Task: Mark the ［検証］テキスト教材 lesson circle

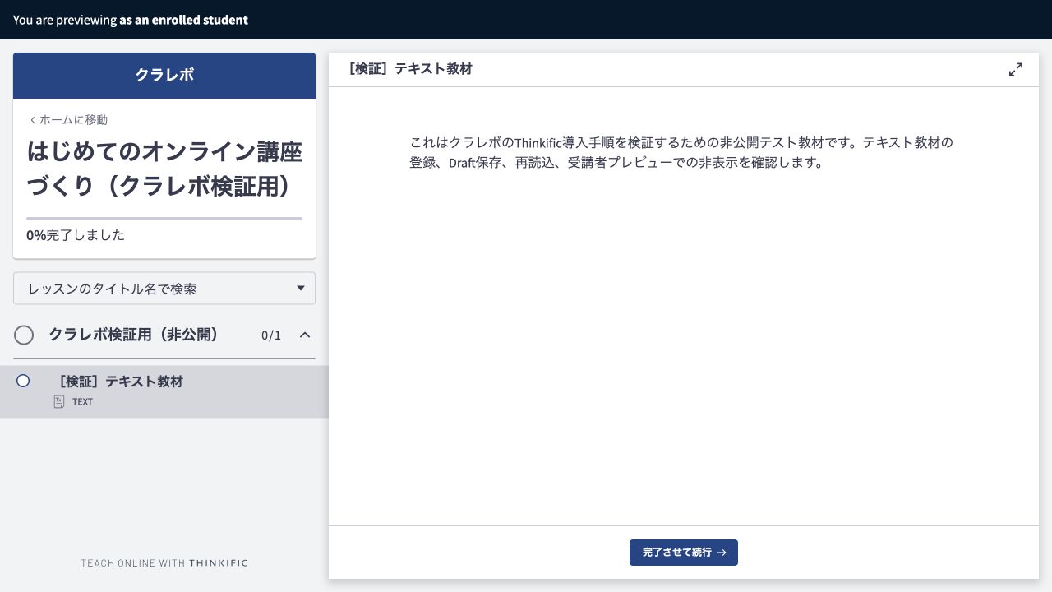Action: (23, 381)
